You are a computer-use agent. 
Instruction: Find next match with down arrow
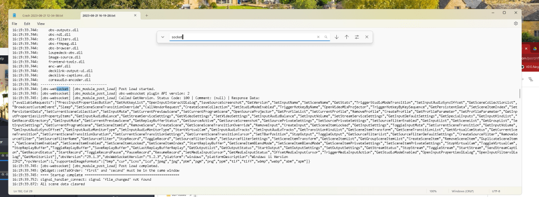click(x=336, y=37)
